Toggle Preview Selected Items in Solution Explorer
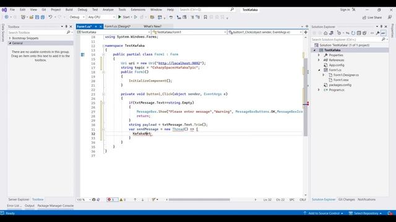 pyautogui.click(x=384, y=33)
